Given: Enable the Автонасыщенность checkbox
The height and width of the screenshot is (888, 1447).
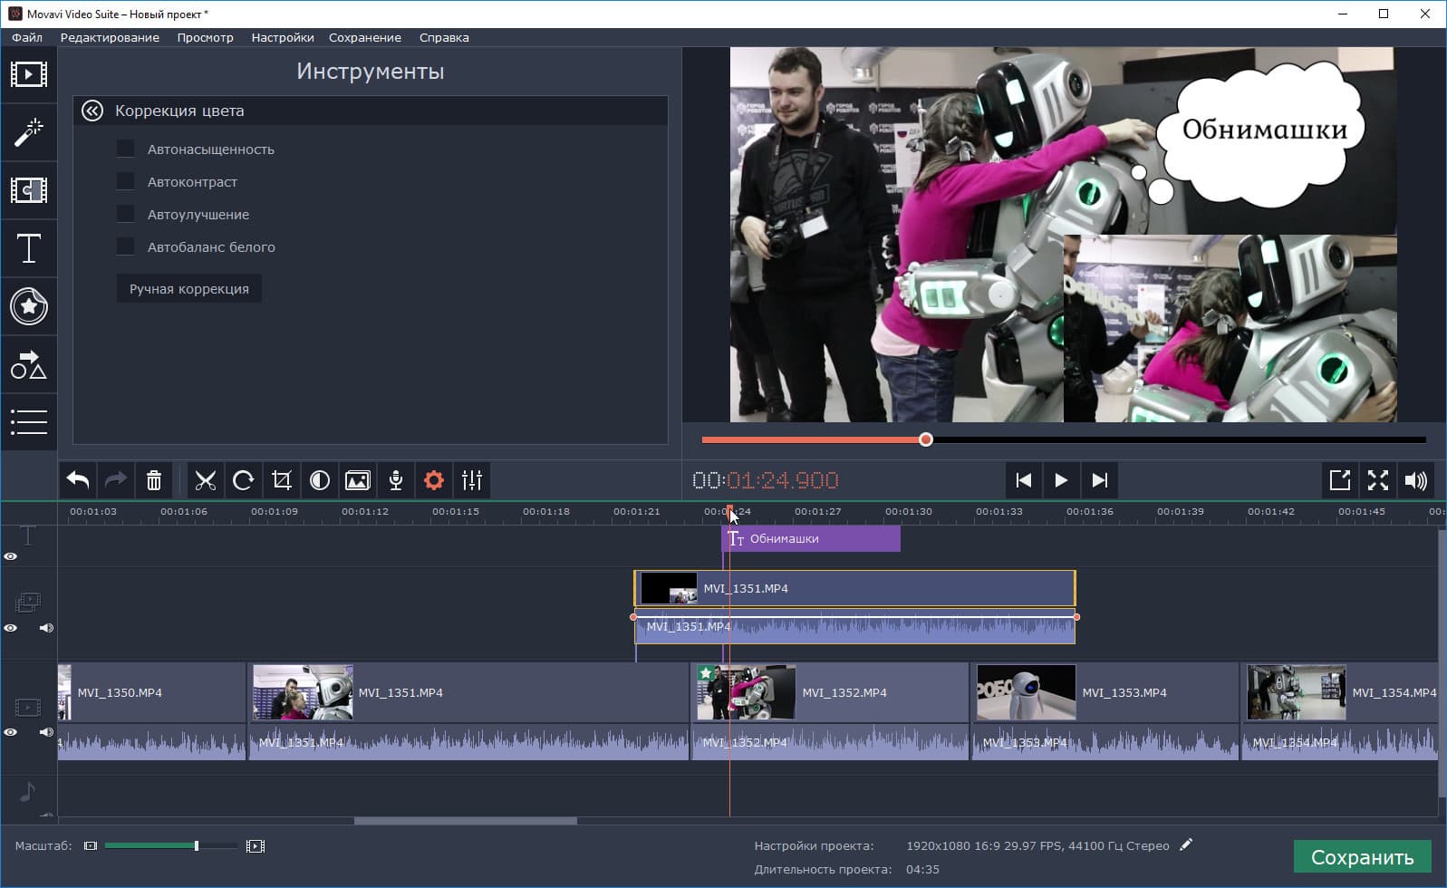Looking at the screenshot, I should click(x=125, y=150).
